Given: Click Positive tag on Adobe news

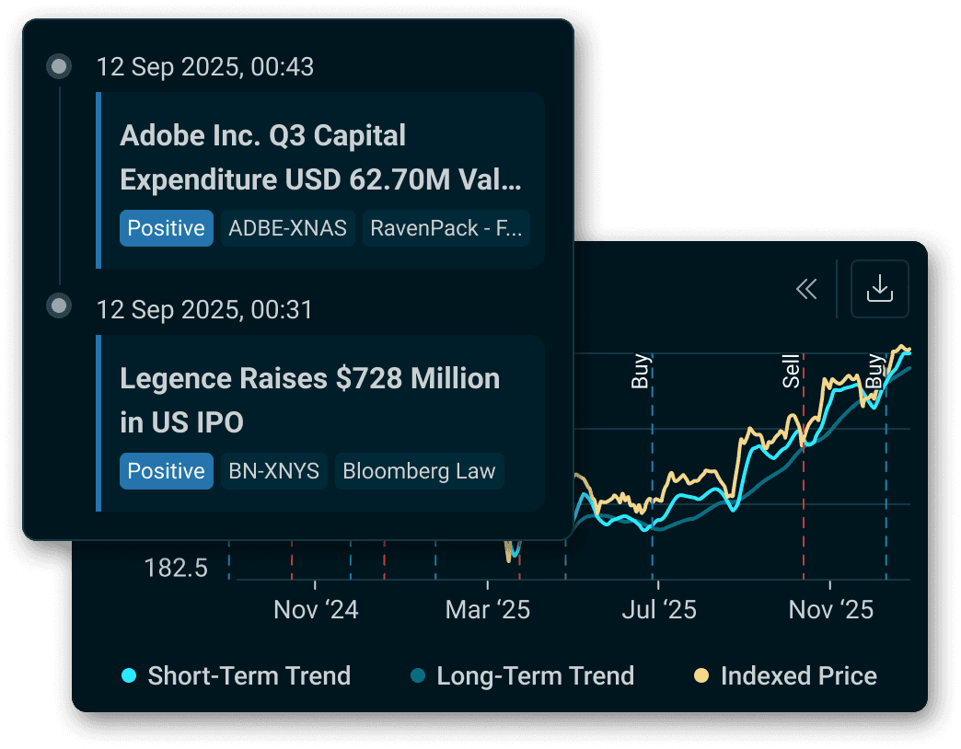Looking at the screenshot, I should pos(166,228).
